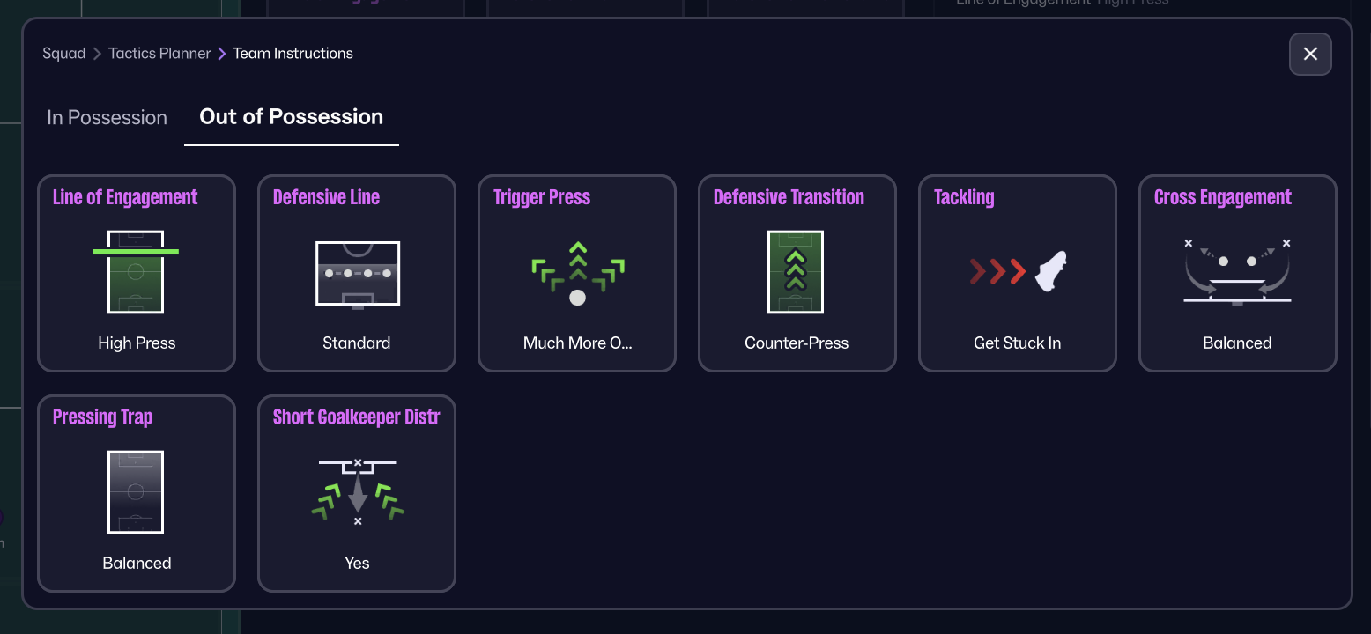Screen dimensions: 1371x634
Task: Select the Out of Possession tab
Action: (292, 117)
